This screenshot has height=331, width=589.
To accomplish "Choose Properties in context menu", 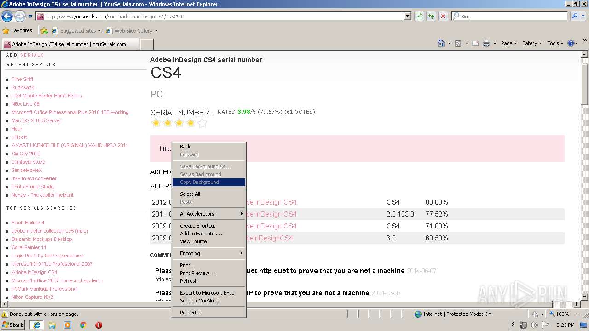I will tap(209, 313).
